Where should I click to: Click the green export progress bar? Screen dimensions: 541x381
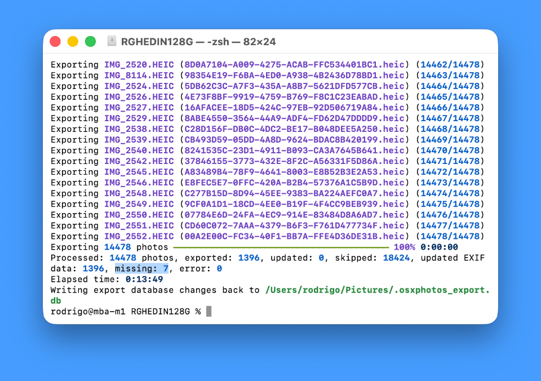(281, 247)
